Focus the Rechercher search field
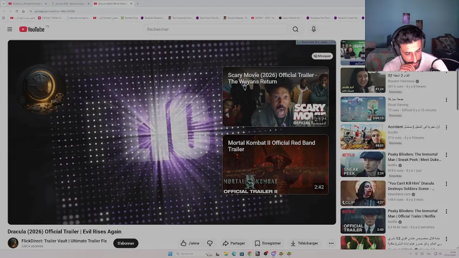The width and height of the screenshot is (459, 258). (x=215, y=29)
